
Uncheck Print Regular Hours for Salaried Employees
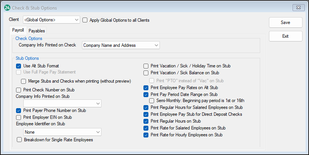(x=146, y=107)
